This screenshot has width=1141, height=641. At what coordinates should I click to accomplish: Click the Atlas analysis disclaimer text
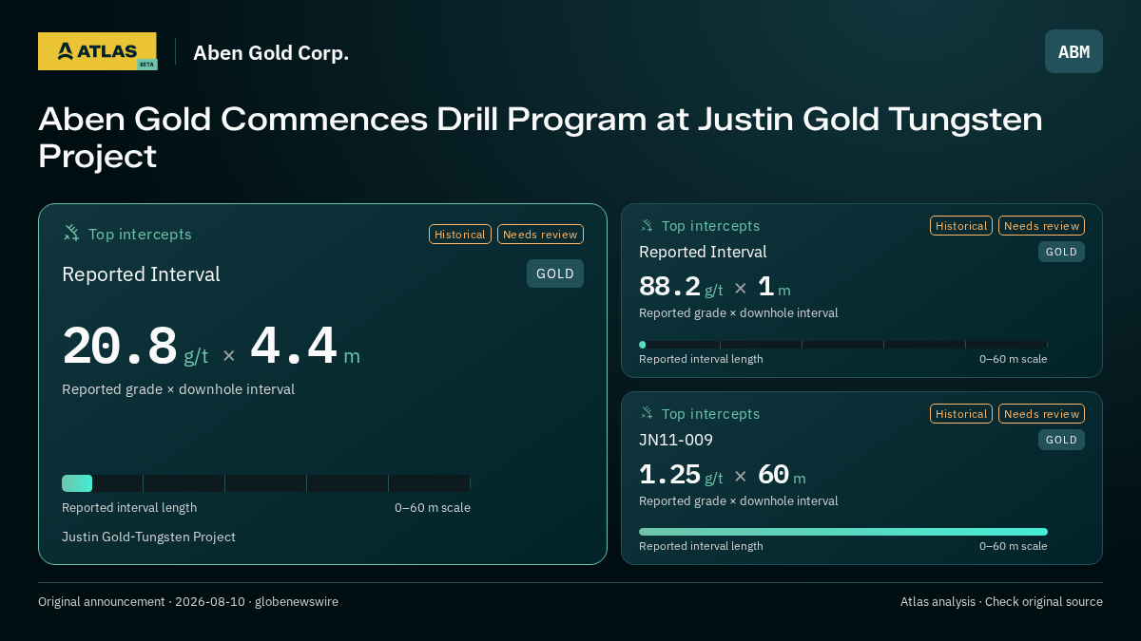coord(1001,602)
